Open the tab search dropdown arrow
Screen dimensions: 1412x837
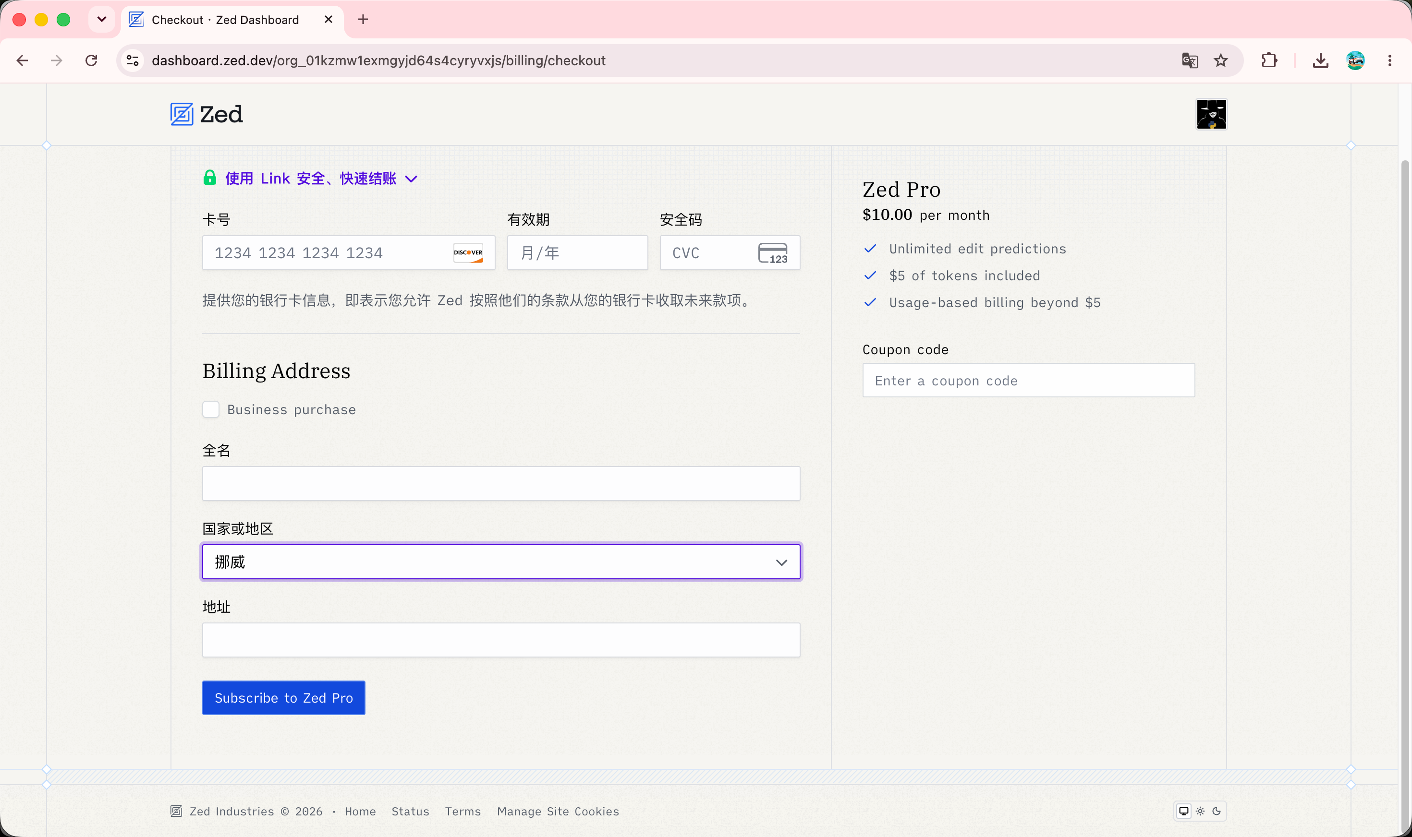[102, 20]
